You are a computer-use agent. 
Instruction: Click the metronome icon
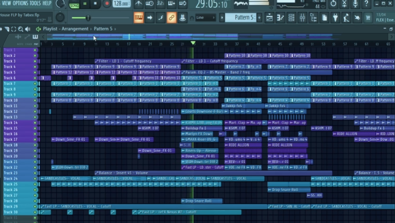[x=139, y=4]
